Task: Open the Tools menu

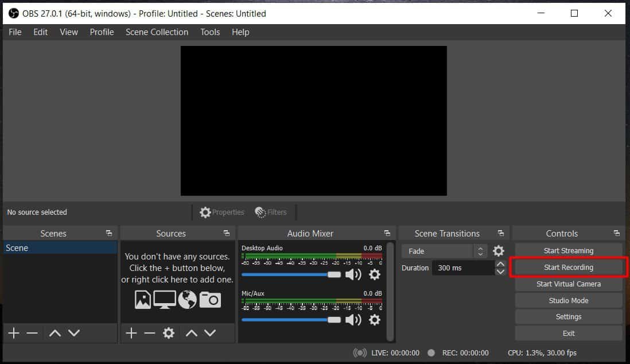Action: coord(210,32)
